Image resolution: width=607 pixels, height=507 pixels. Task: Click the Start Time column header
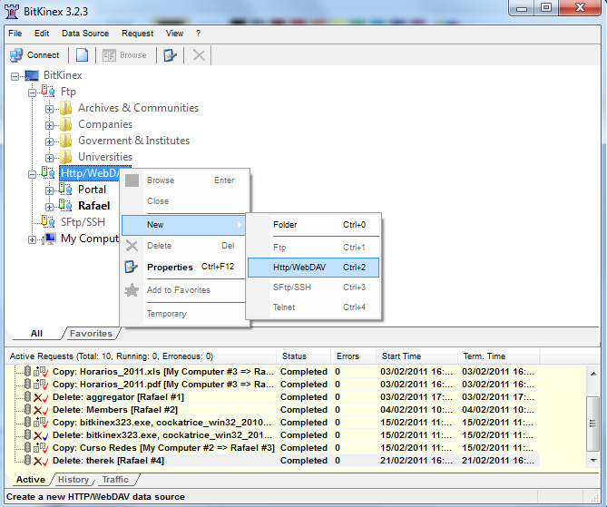click(x=416, y=356)
